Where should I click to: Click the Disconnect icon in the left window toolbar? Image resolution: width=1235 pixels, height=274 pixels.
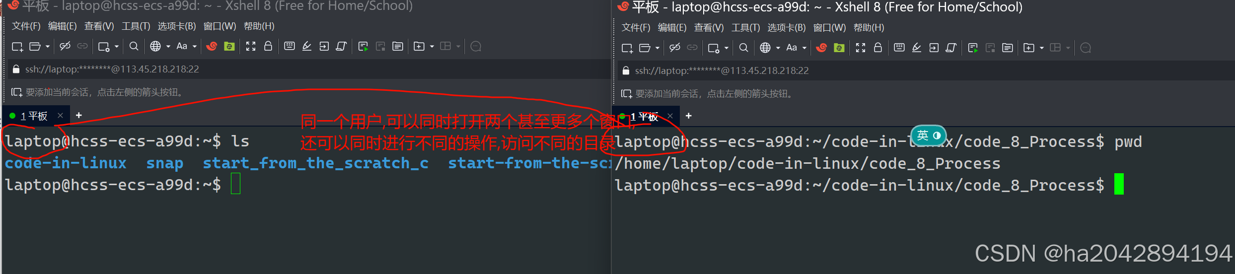65,46
